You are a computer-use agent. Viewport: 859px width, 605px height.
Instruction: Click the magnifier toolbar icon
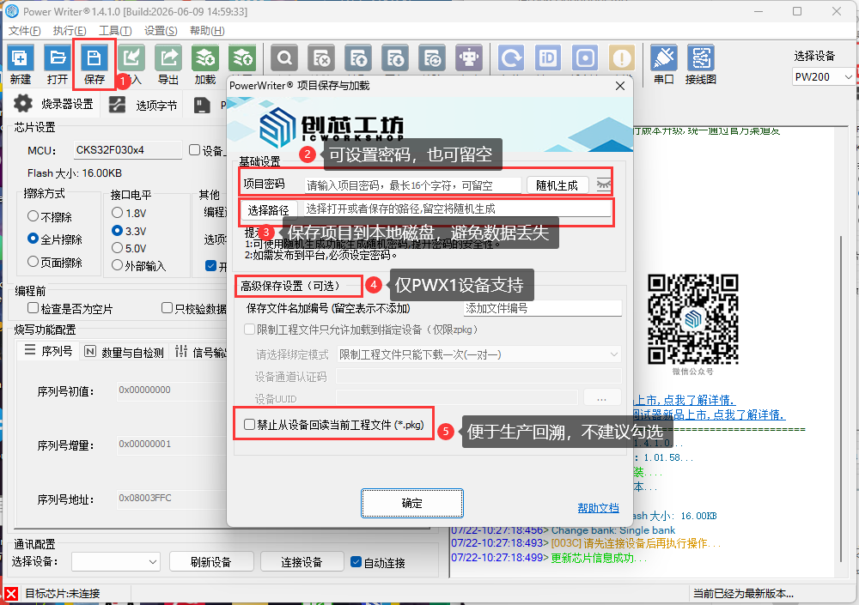(x=284, y=58)
